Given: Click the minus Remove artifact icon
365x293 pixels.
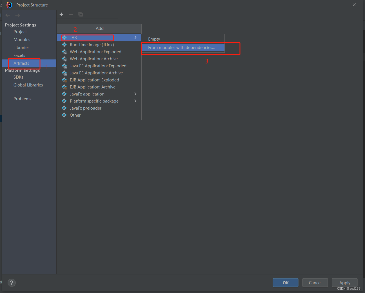Looking at the screenshot, I should [71, 14].
